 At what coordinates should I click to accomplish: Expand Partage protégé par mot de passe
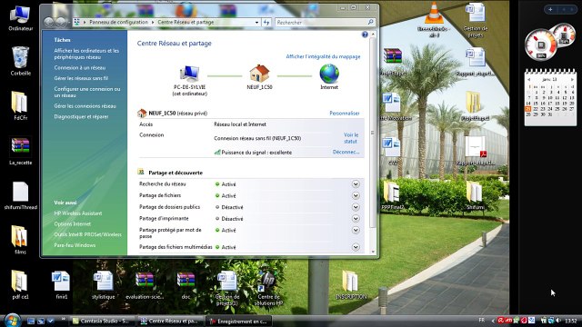(x=356, y=230)
